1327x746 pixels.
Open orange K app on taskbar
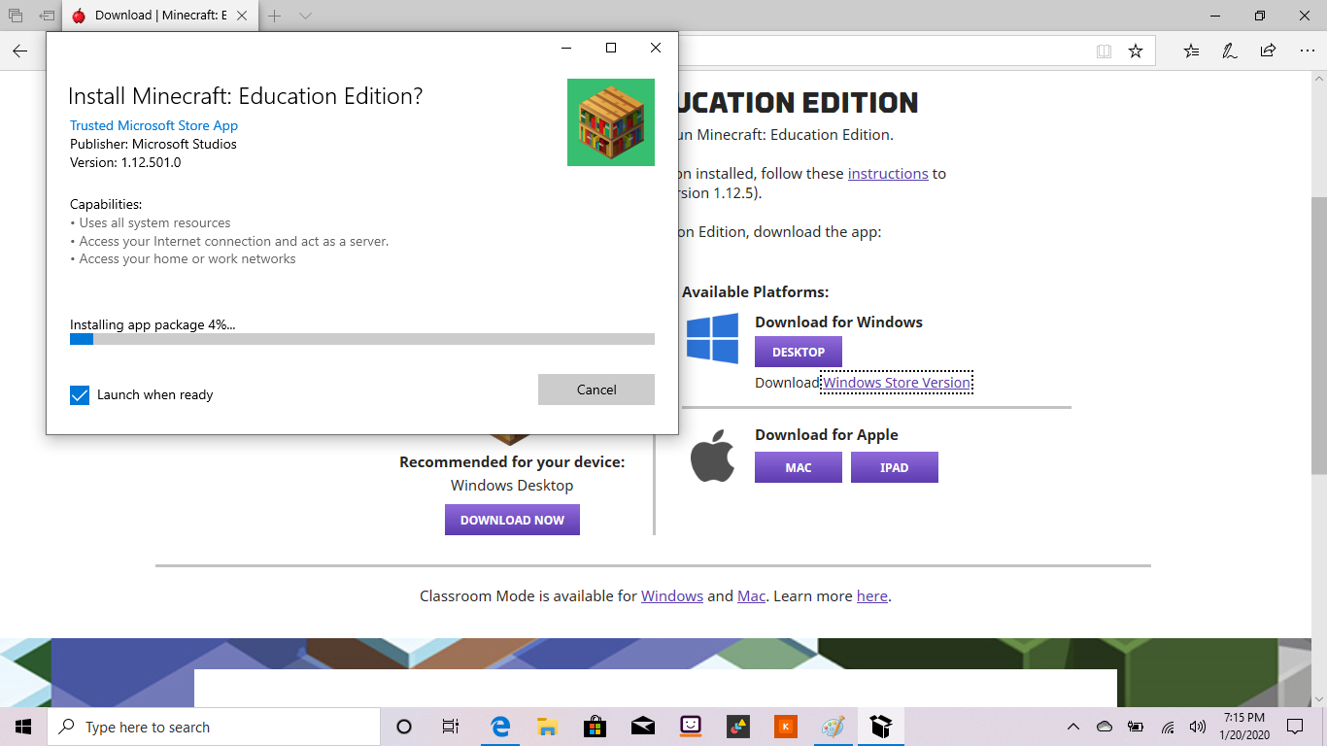(785, 727)
